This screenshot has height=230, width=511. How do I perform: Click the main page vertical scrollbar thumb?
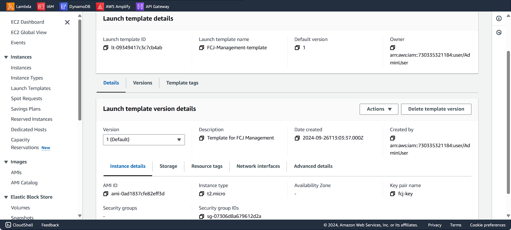tap(508, 122)
